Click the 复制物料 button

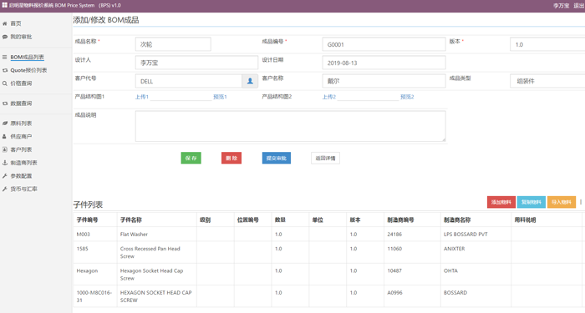click(x=532, y=202)
